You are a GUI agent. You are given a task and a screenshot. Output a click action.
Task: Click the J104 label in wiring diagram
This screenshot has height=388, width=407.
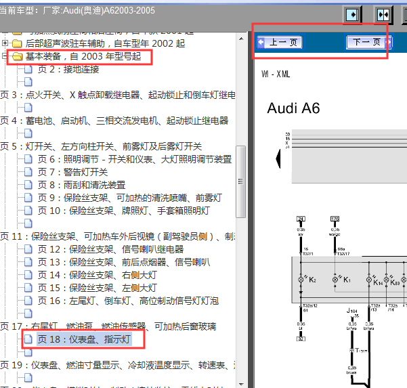point(352,310)
